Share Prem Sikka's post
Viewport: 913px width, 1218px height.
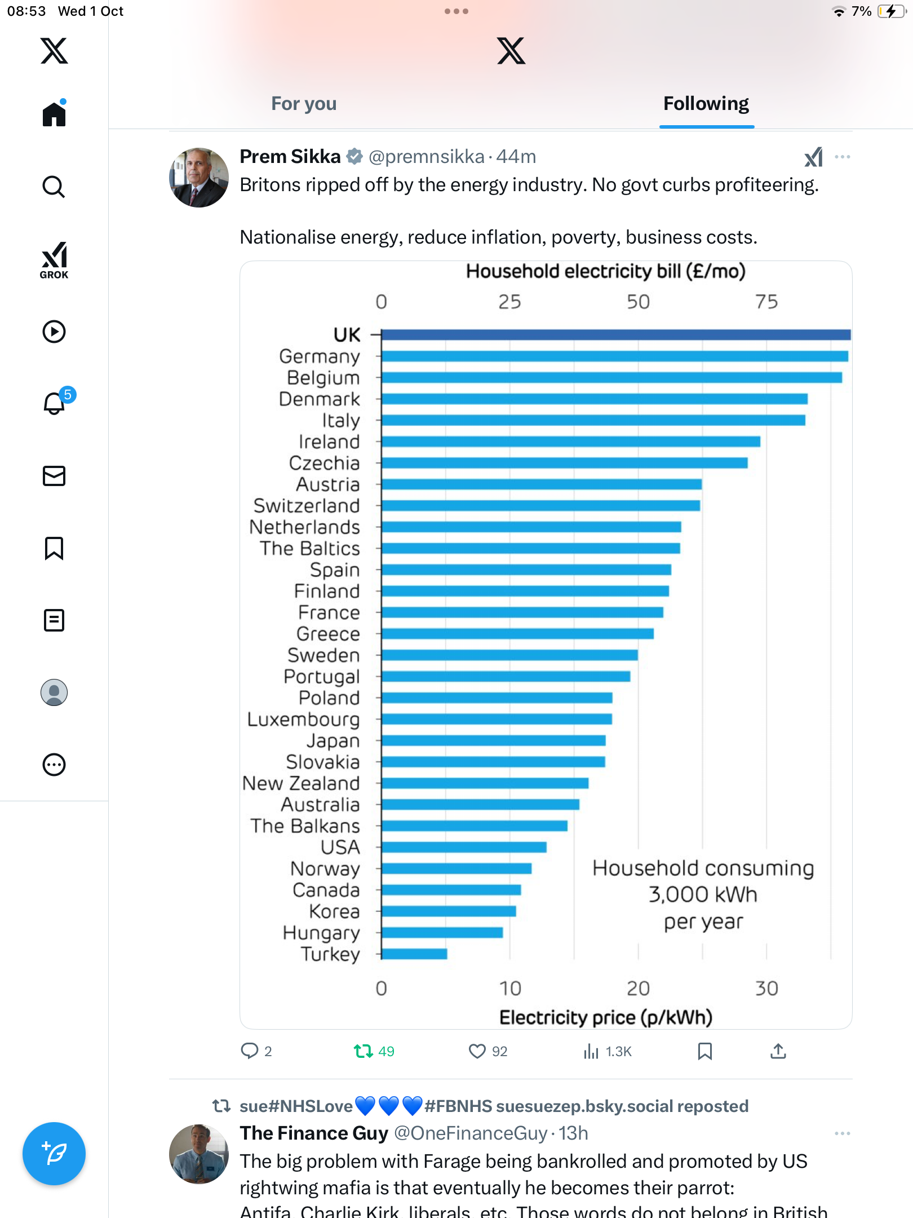pyautogui.click(x=778, y=1051)
